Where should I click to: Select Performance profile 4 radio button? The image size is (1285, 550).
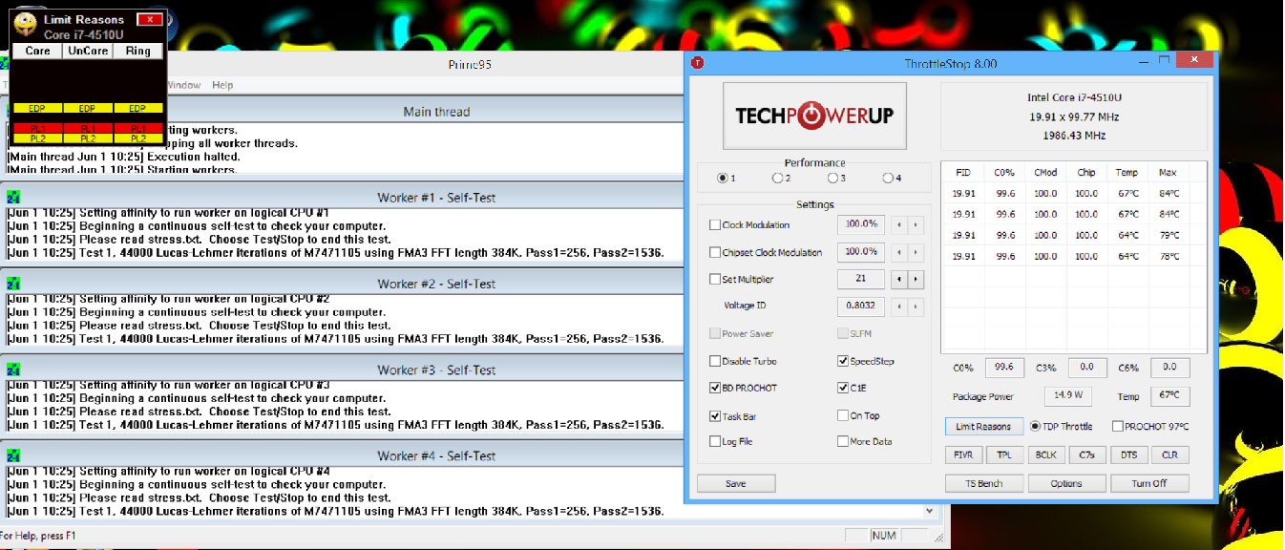pyautogui.click(x=888, y=179)
